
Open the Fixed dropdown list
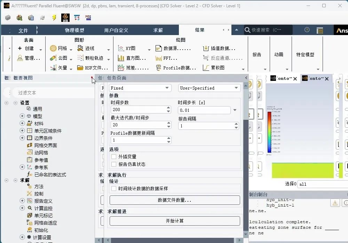click(140, 88)
